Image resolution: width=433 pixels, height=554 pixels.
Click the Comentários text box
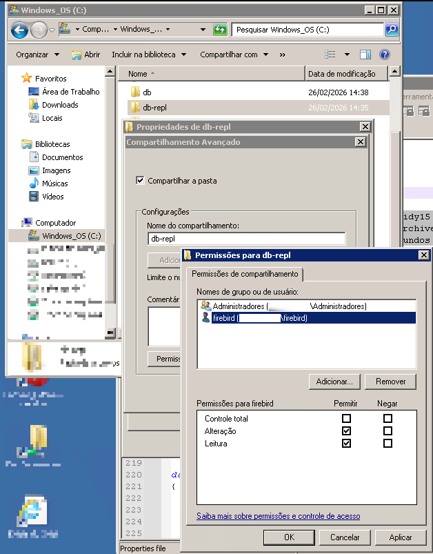164,326
